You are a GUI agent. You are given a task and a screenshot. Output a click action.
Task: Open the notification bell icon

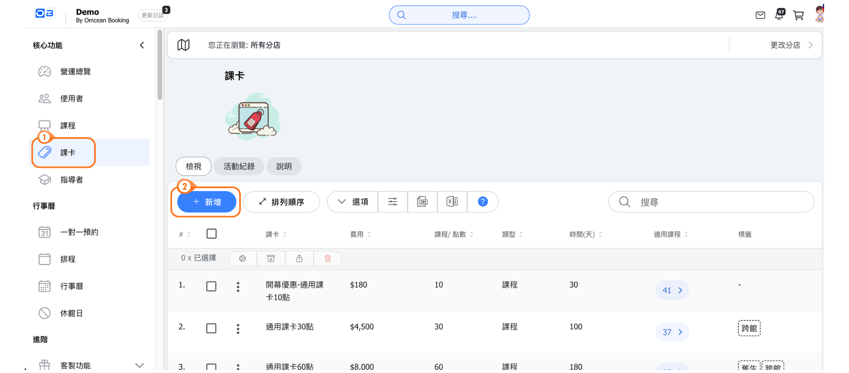coord(779,15)
